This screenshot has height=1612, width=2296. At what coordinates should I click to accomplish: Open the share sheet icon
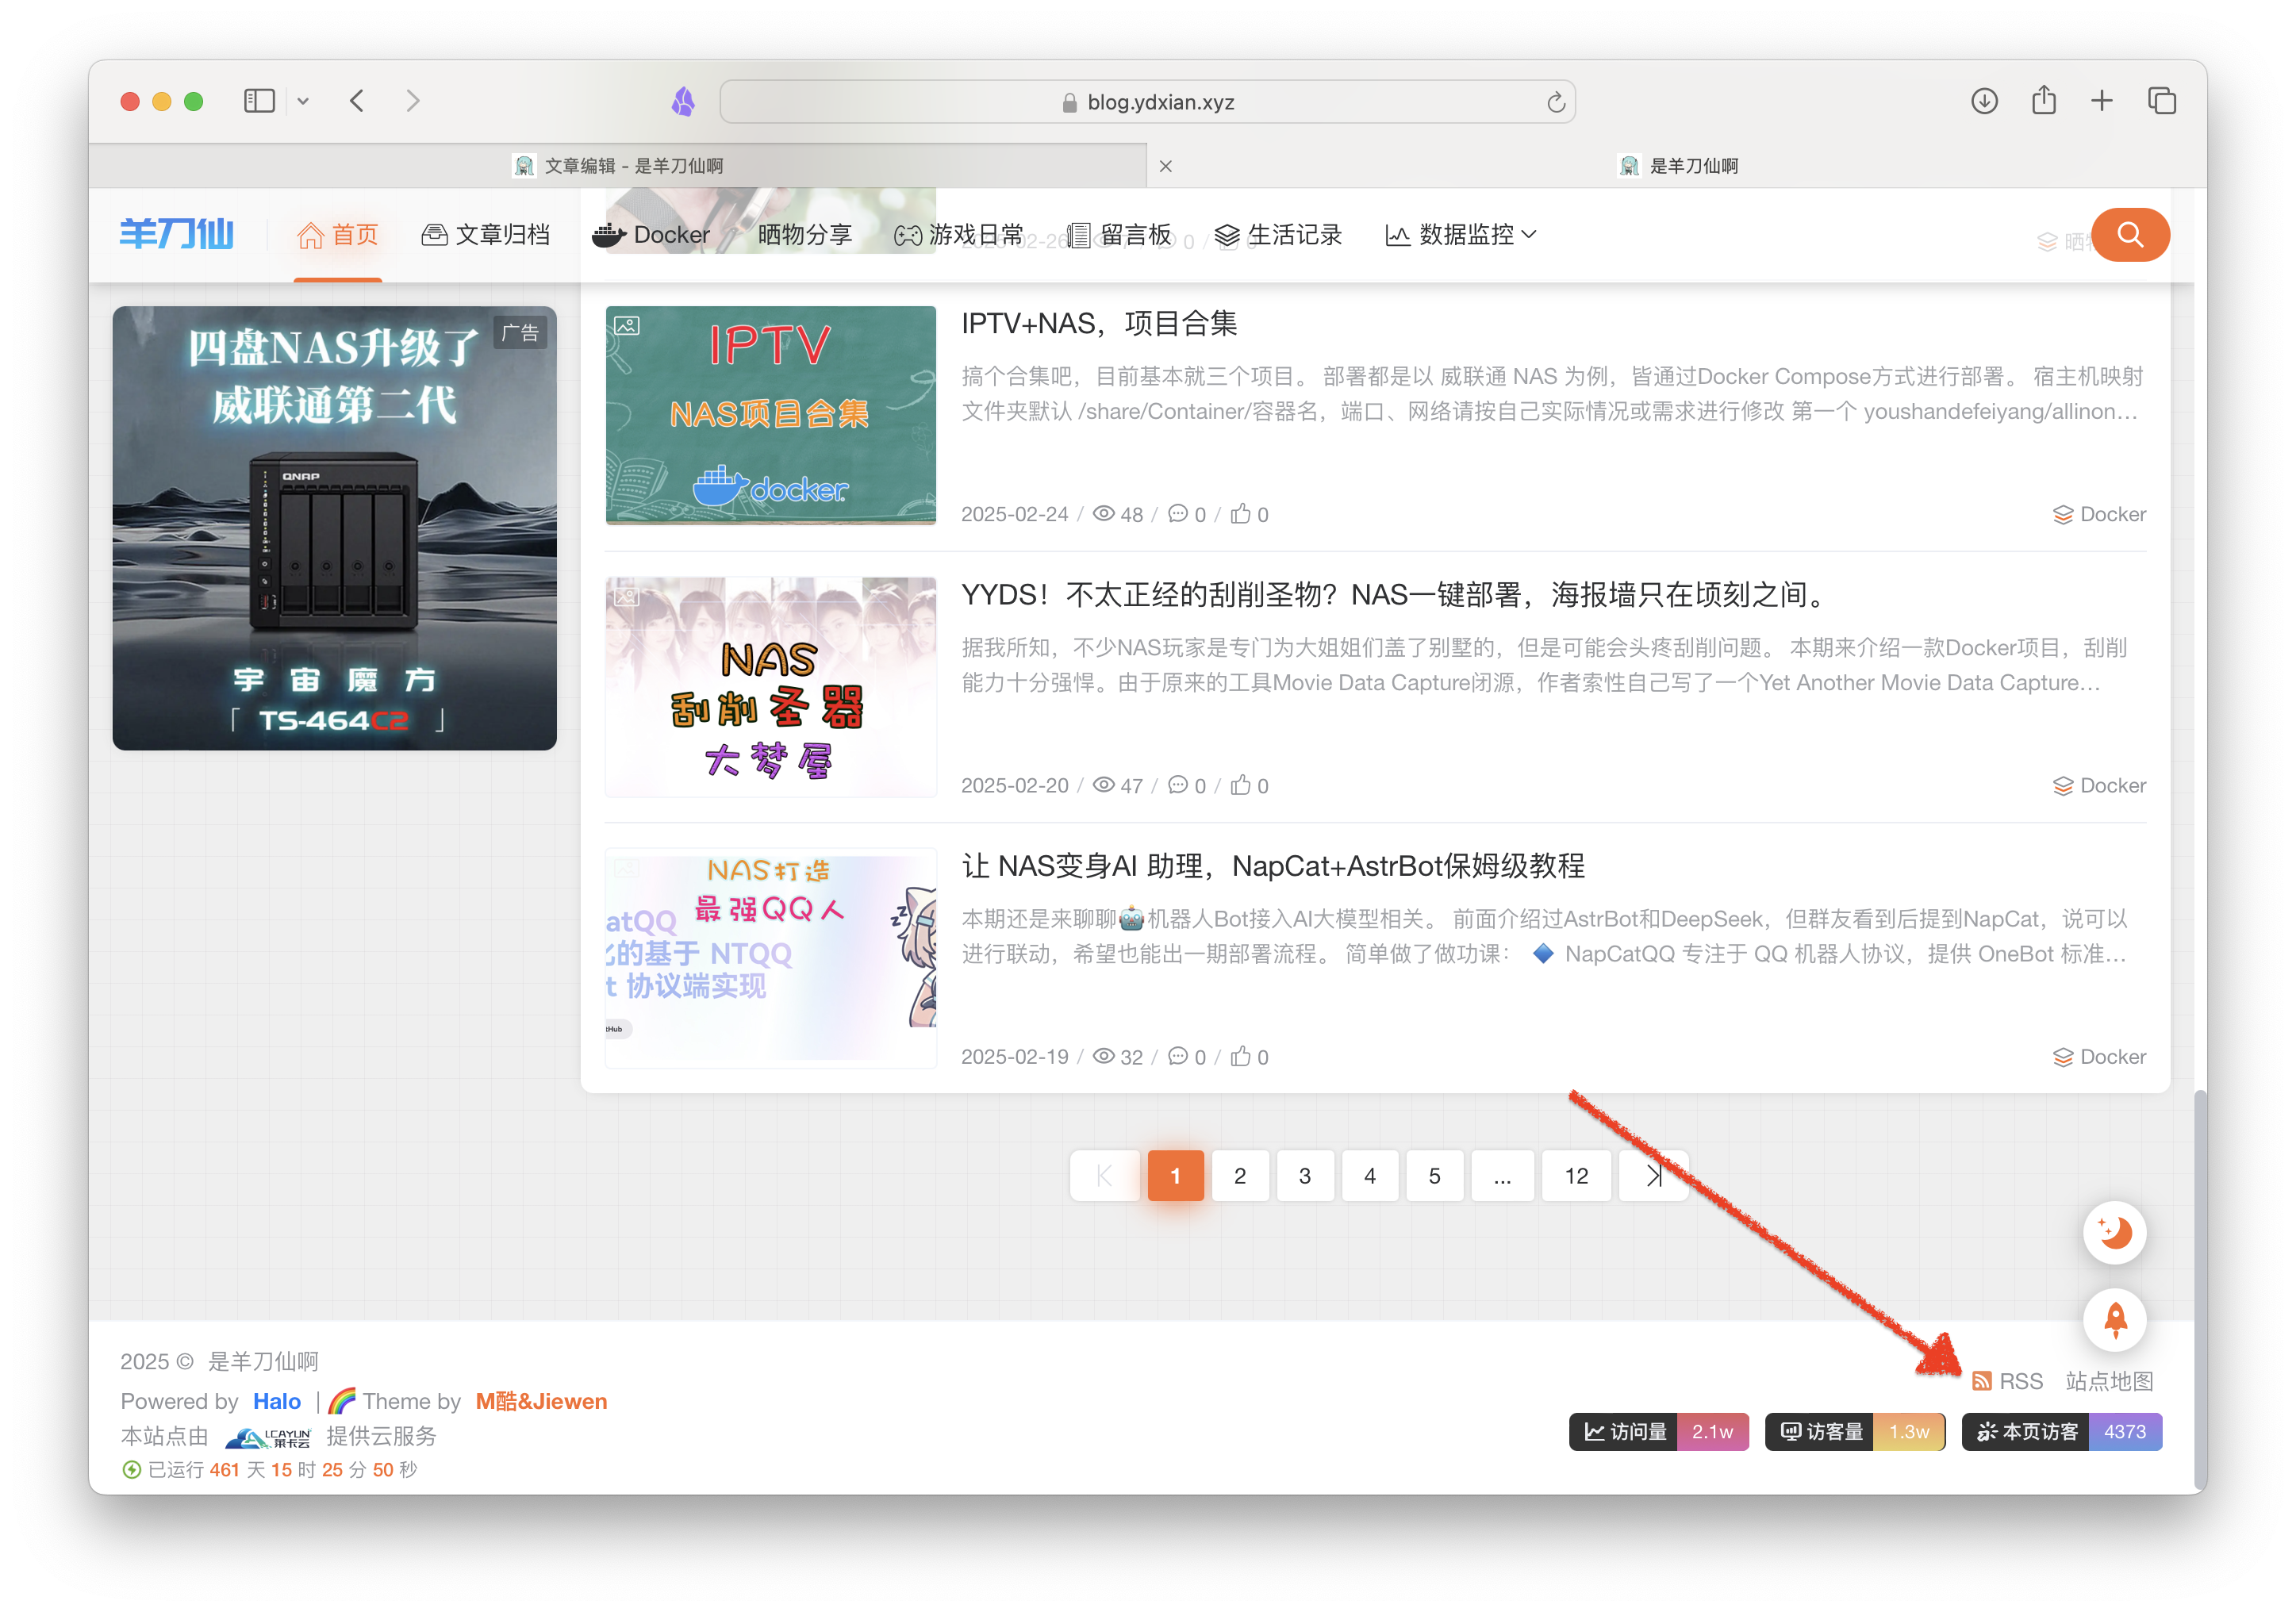(x=2043, y=101)
